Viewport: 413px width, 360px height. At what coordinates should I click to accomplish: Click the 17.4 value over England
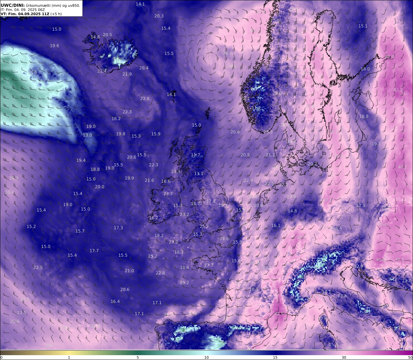coord(211,201)
